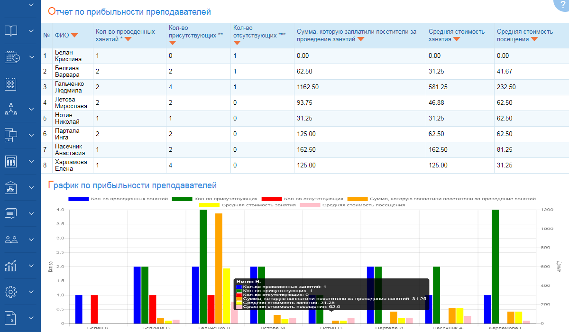Open the calendar grid sidebar icon
The height and width of the screenshot is (332, 569).
point(11,84)
